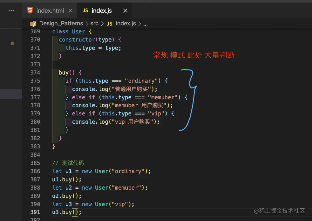Switch to the index.js tab
Screen dimensions: 312x221
coord(104,10)
